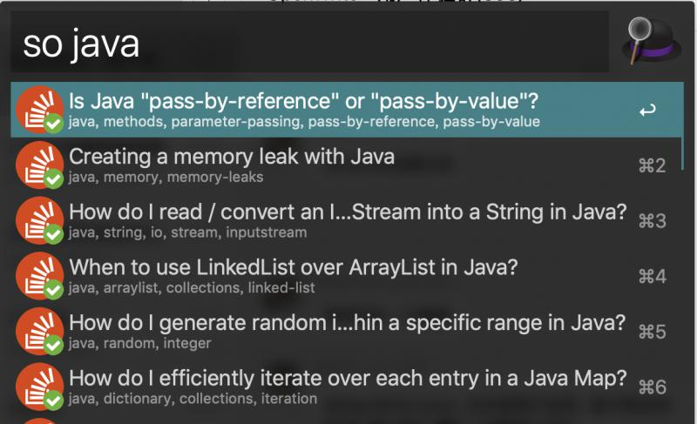Click Stack Overflow icon beside InputStream String result
This screenshot has width=697, height=424.
(x=39, y=220)
